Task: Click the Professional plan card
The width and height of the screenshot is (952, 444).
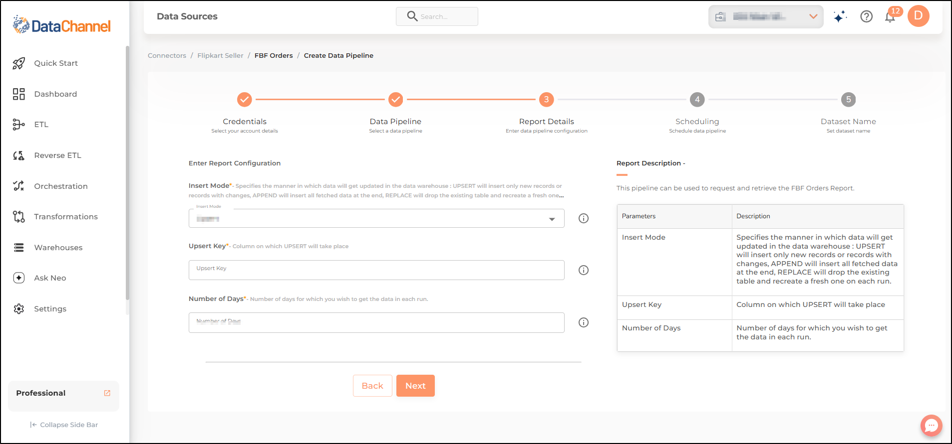Action: point(63,396)
